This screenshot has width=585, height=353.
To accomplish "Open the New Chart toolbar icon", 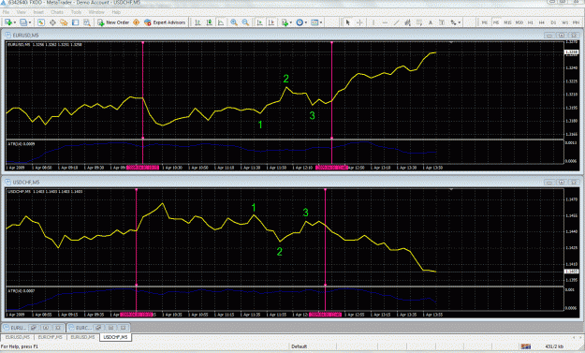I will coord(8,22).
